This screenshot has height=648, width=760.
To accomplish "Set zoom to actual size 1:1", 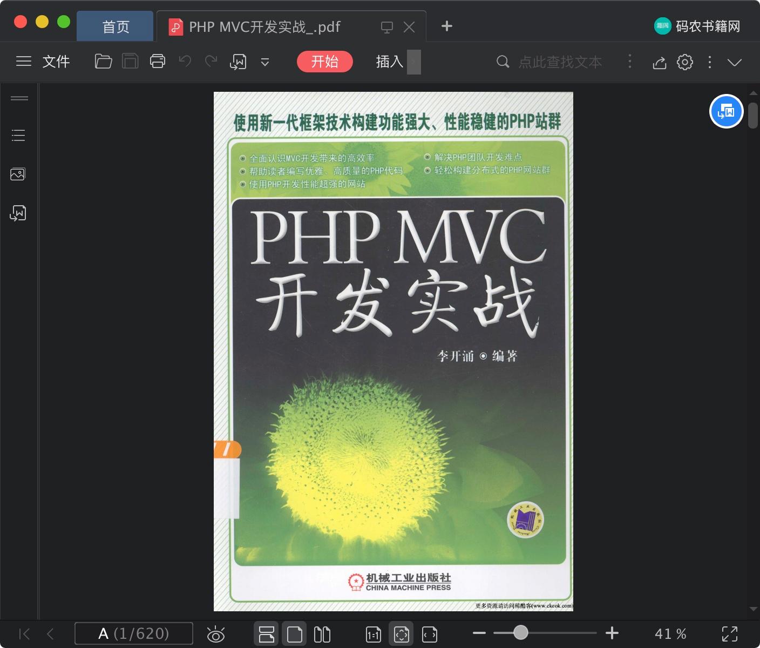I will (x=374, y=634).
